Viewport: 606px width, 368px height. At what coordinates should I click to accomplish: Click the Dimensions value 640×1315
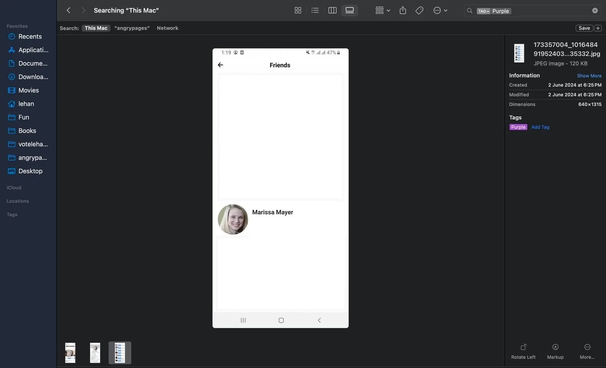(590, 104)
